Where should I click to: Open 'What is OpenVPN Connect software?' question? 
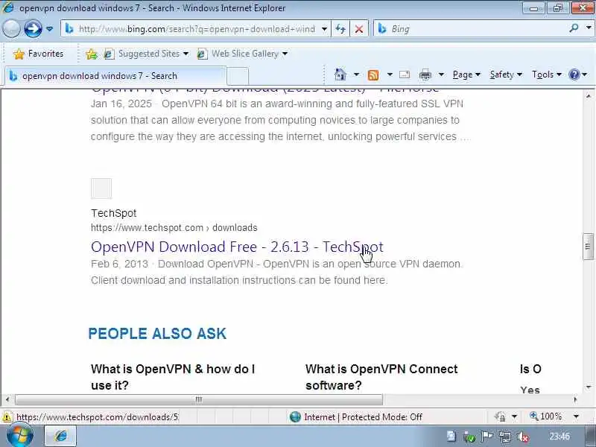pos(381,377)
